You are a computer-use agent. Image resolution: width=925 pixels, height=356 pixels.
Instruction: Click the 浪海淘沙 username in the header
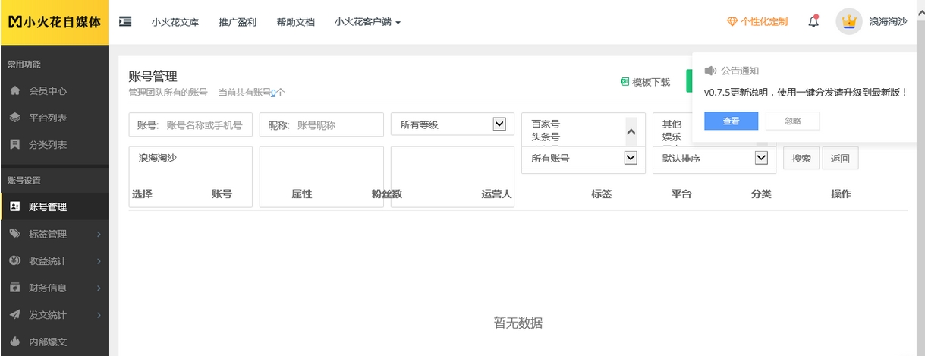888,22
